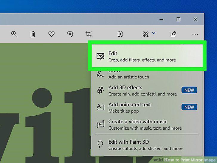Add photo to favorites heart icon
This screenshot has height=163, width=217.
51,34
